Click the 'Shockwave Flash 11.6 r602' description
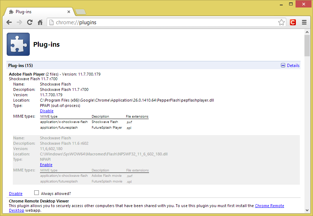This screenshot has width=313, height=216. coord(64,143)
